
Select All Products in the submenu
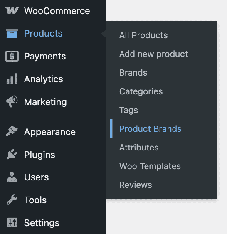[x=143, y=35]
